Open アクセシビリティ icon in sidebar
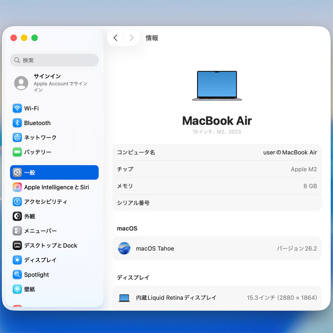Viewport: 333px width, 333px height. click(17, 201)
